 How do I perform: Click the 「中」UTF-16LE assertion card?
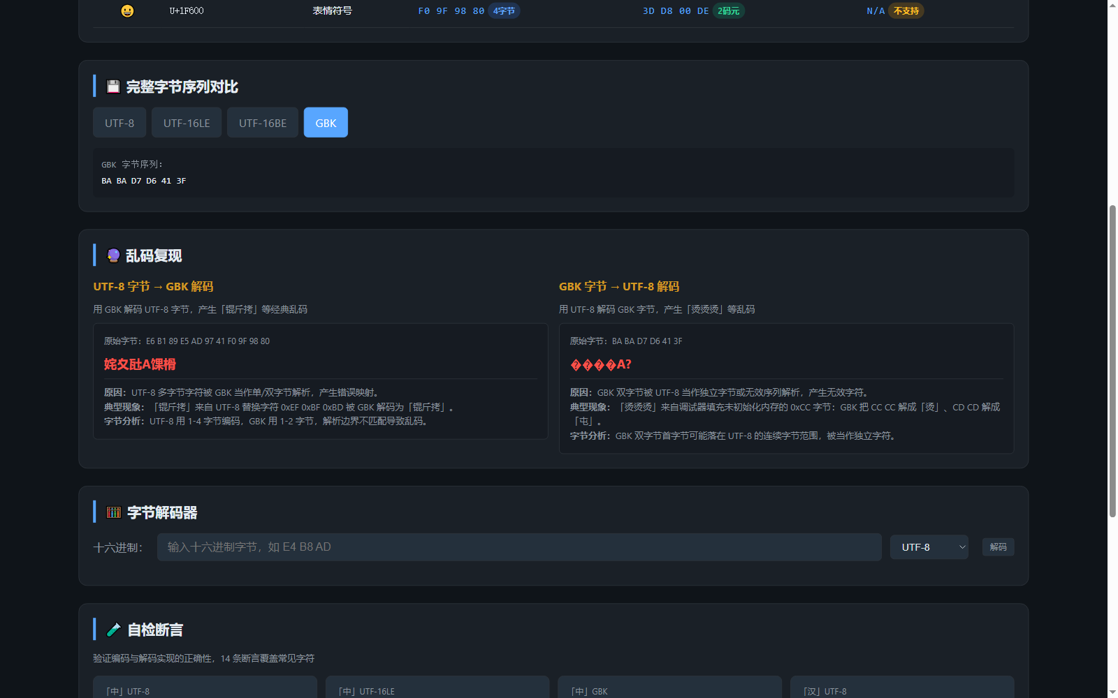point(437,687)
